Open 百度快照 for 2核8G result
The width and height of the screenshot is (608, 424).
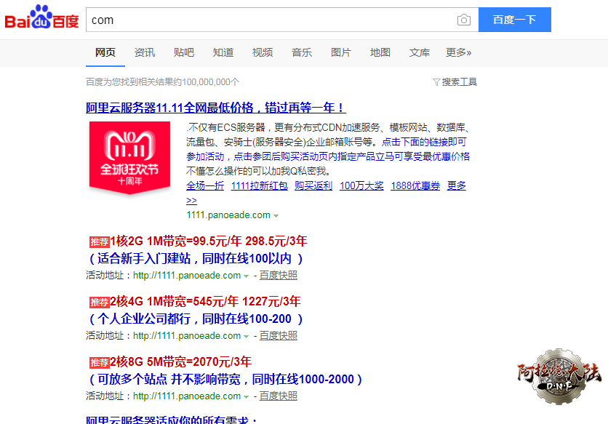(278, 396)
